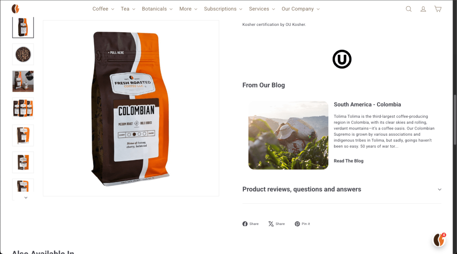457x254 pixels.
Task: Expand Product reviews, questions and answers
Action: [x=342, y=189]
